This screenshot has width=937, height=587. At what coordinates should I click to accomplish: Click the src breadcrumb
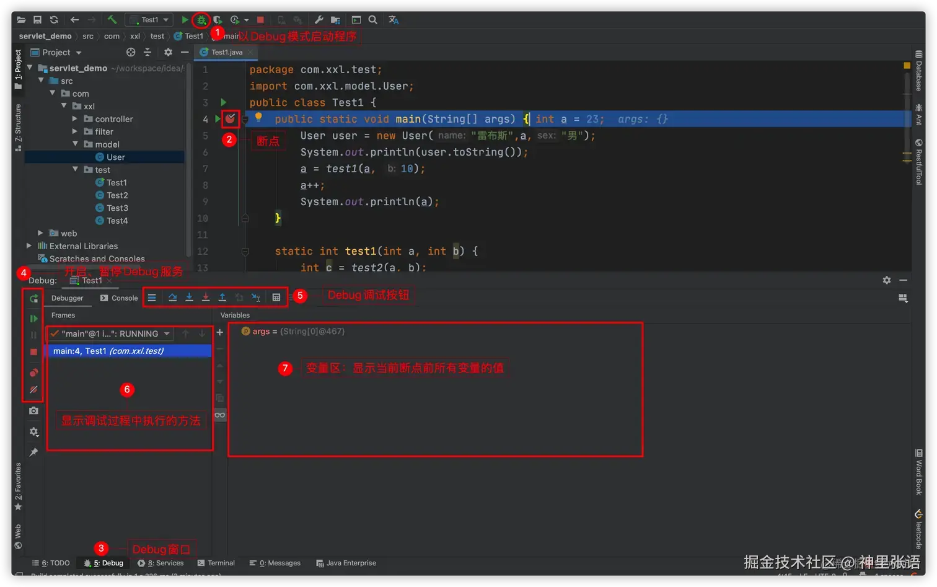pyautogui.click(x=88, y=36)
